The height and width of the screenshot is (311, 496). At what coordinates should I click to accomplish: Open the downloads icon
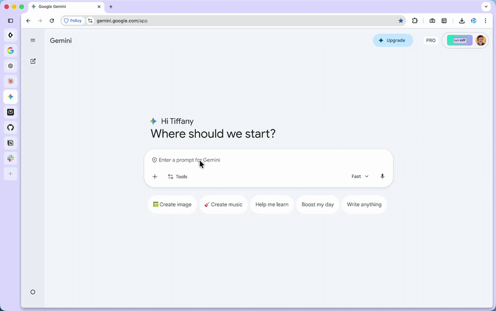(x=462, y=21)
